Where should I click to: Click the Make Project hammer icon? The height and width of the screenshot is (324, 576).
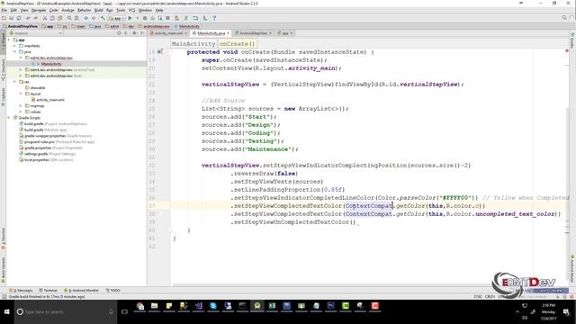pyautogui.click(x=103, y=18)
